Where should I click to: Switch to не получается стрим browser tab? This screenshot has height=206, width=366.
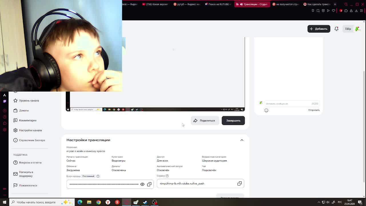pos(286,4)
